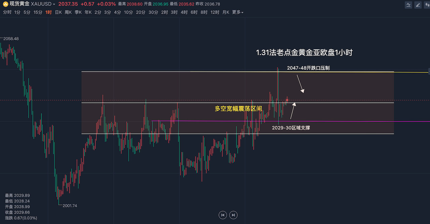Click the 开盘 value 2036.95

(160, 4)
